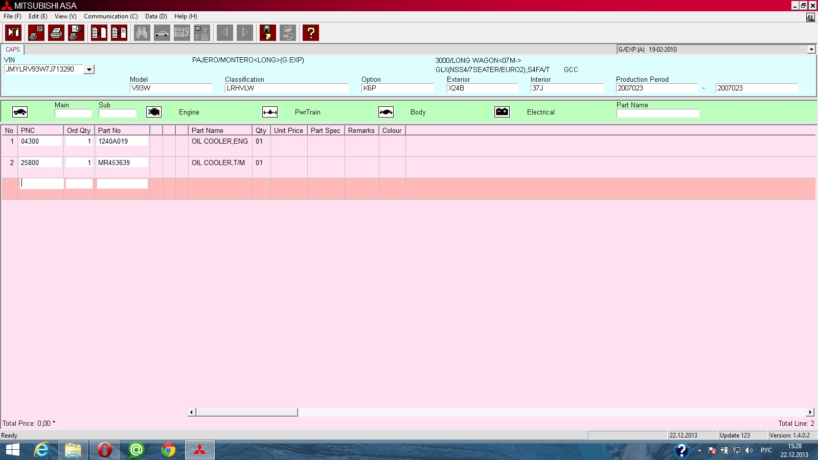Image resolution: width=818 pixels, height=460 pixels.
Task: Click the first toolbar exit icon
Action: [x=13, y=33]
